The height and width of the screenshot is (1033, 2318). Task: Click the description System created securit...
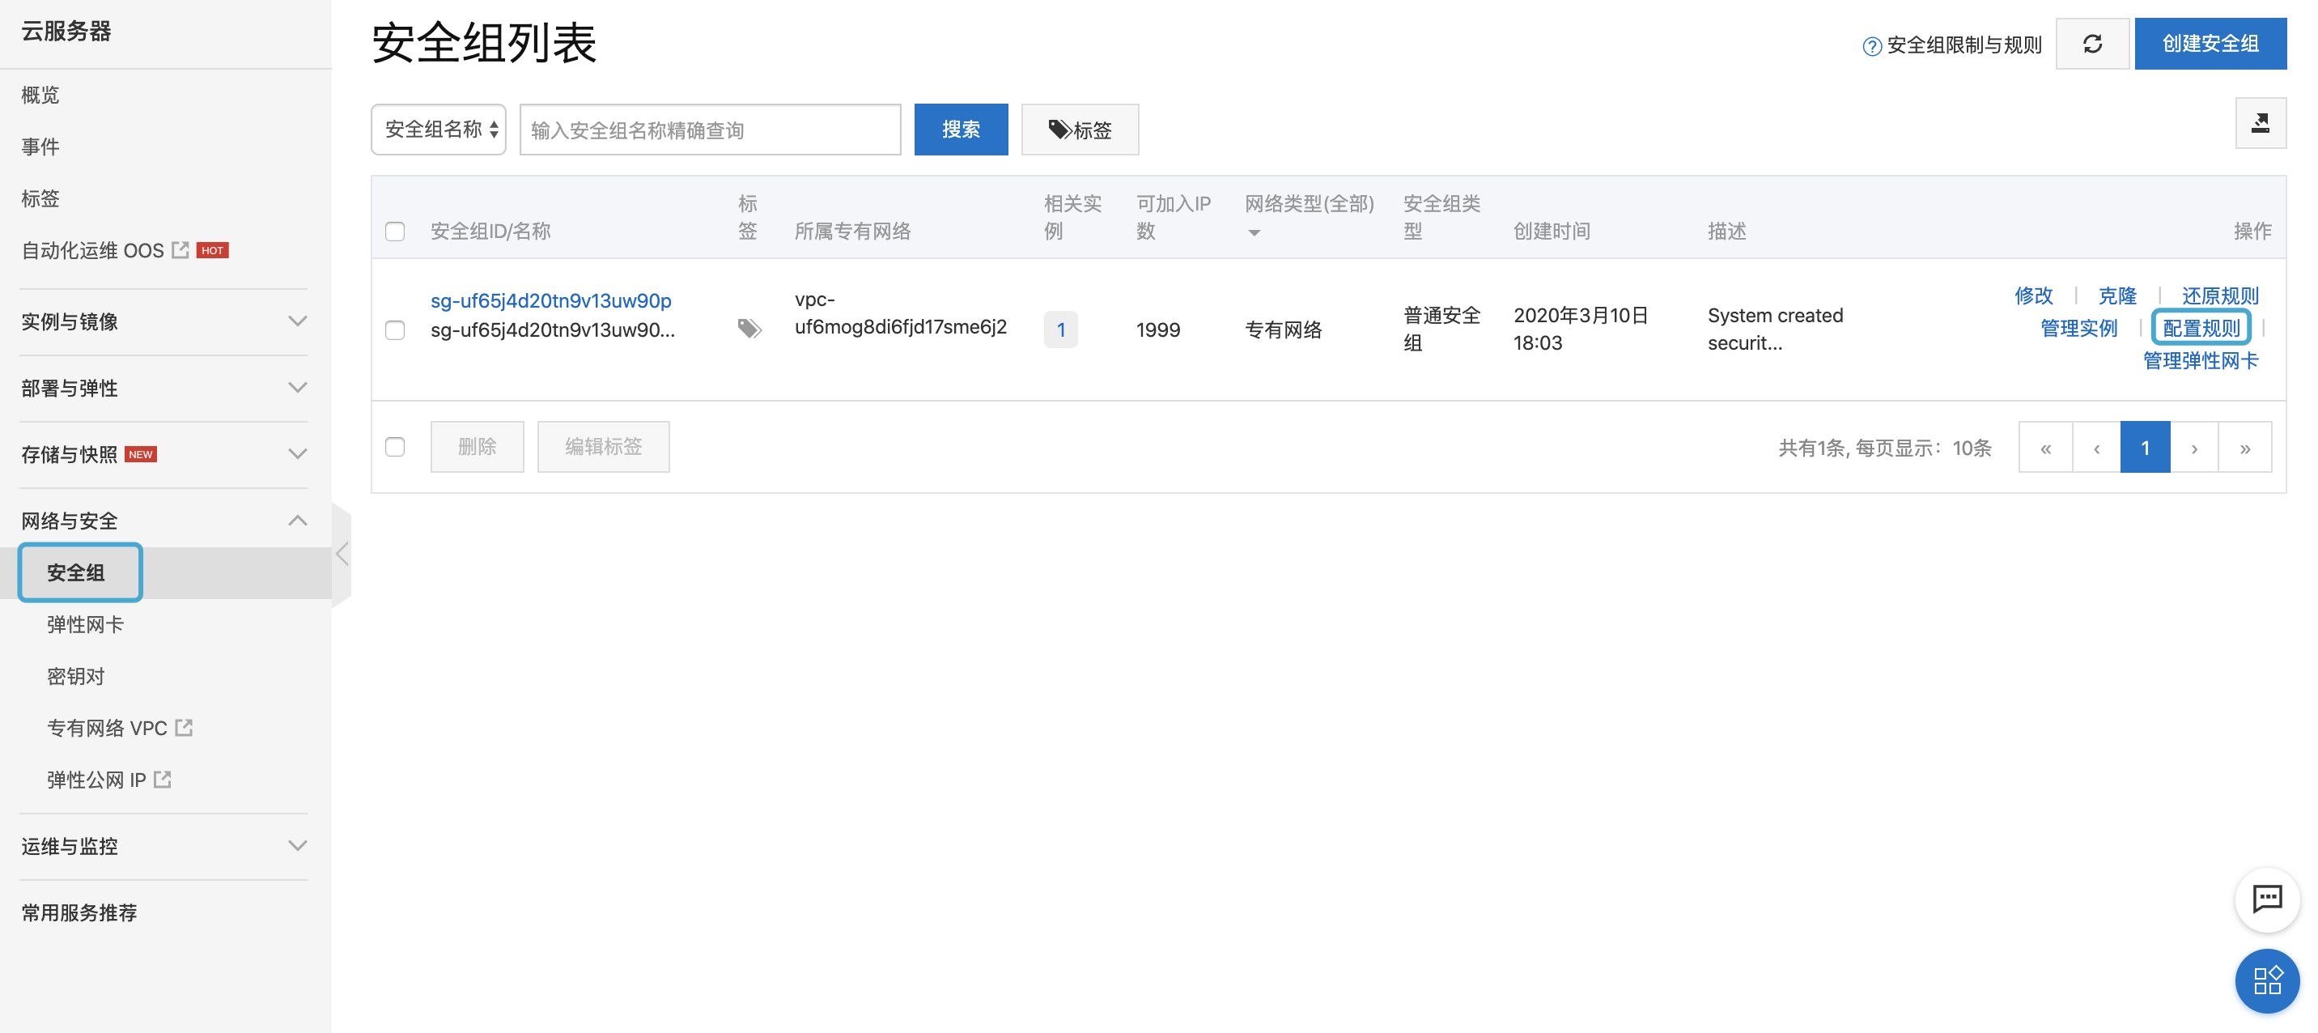tap(1776, 329)
